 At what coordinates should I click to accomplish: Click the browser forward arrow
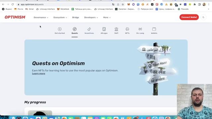8,4
